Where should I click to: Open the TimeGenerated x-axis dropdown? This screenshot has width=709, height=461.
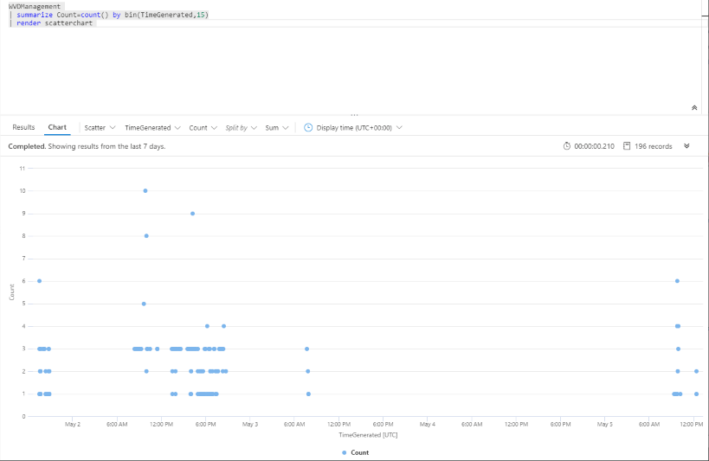pyautogui.click(x=152, y=128)
